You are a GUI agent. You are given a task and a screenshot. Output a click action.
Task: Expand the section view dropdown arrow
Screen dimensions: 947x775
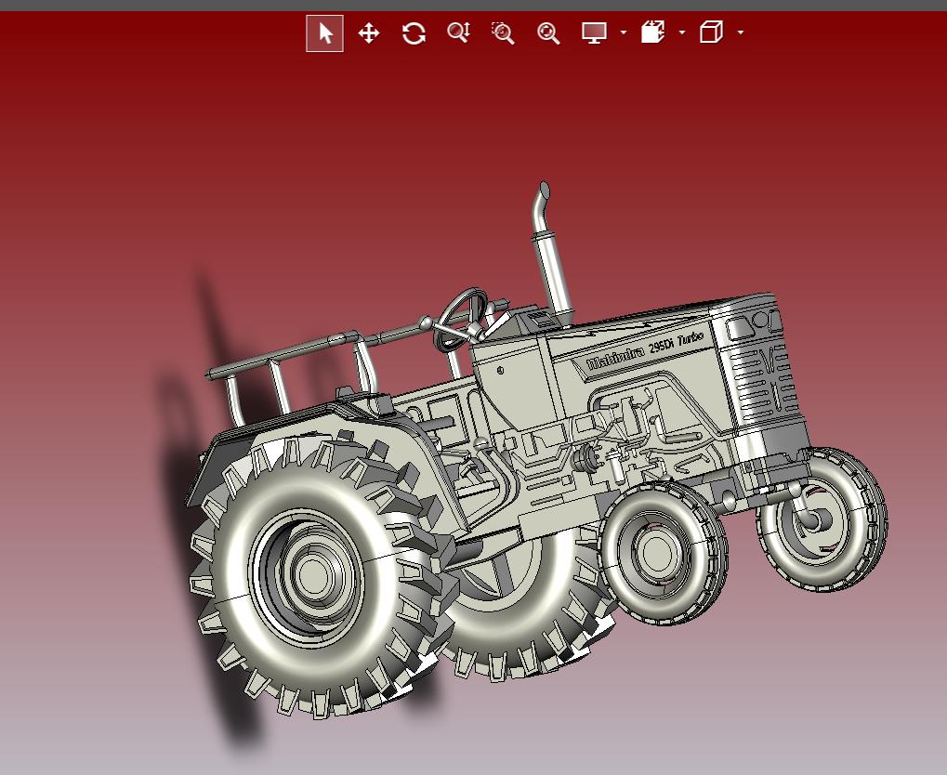[682, 33]
